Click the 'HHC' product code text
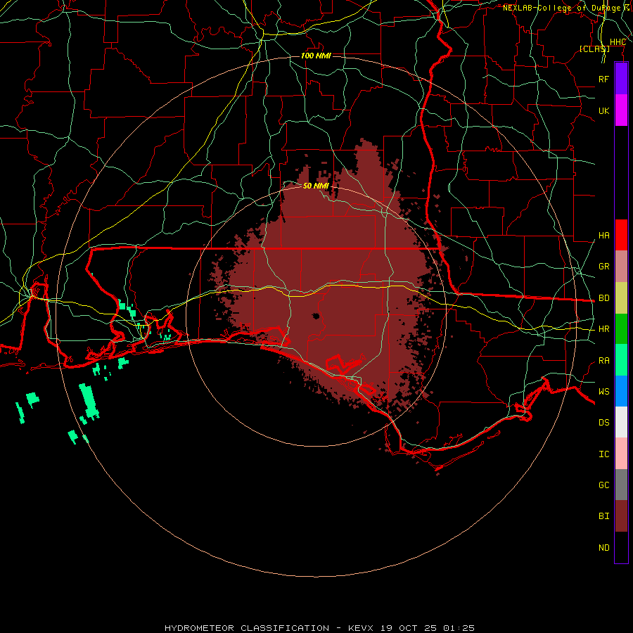 click(x=618, y=42)
